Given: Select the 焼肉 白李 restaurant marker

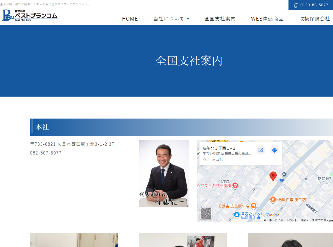Looking at the screenshot, I should [x=273, y=200].
